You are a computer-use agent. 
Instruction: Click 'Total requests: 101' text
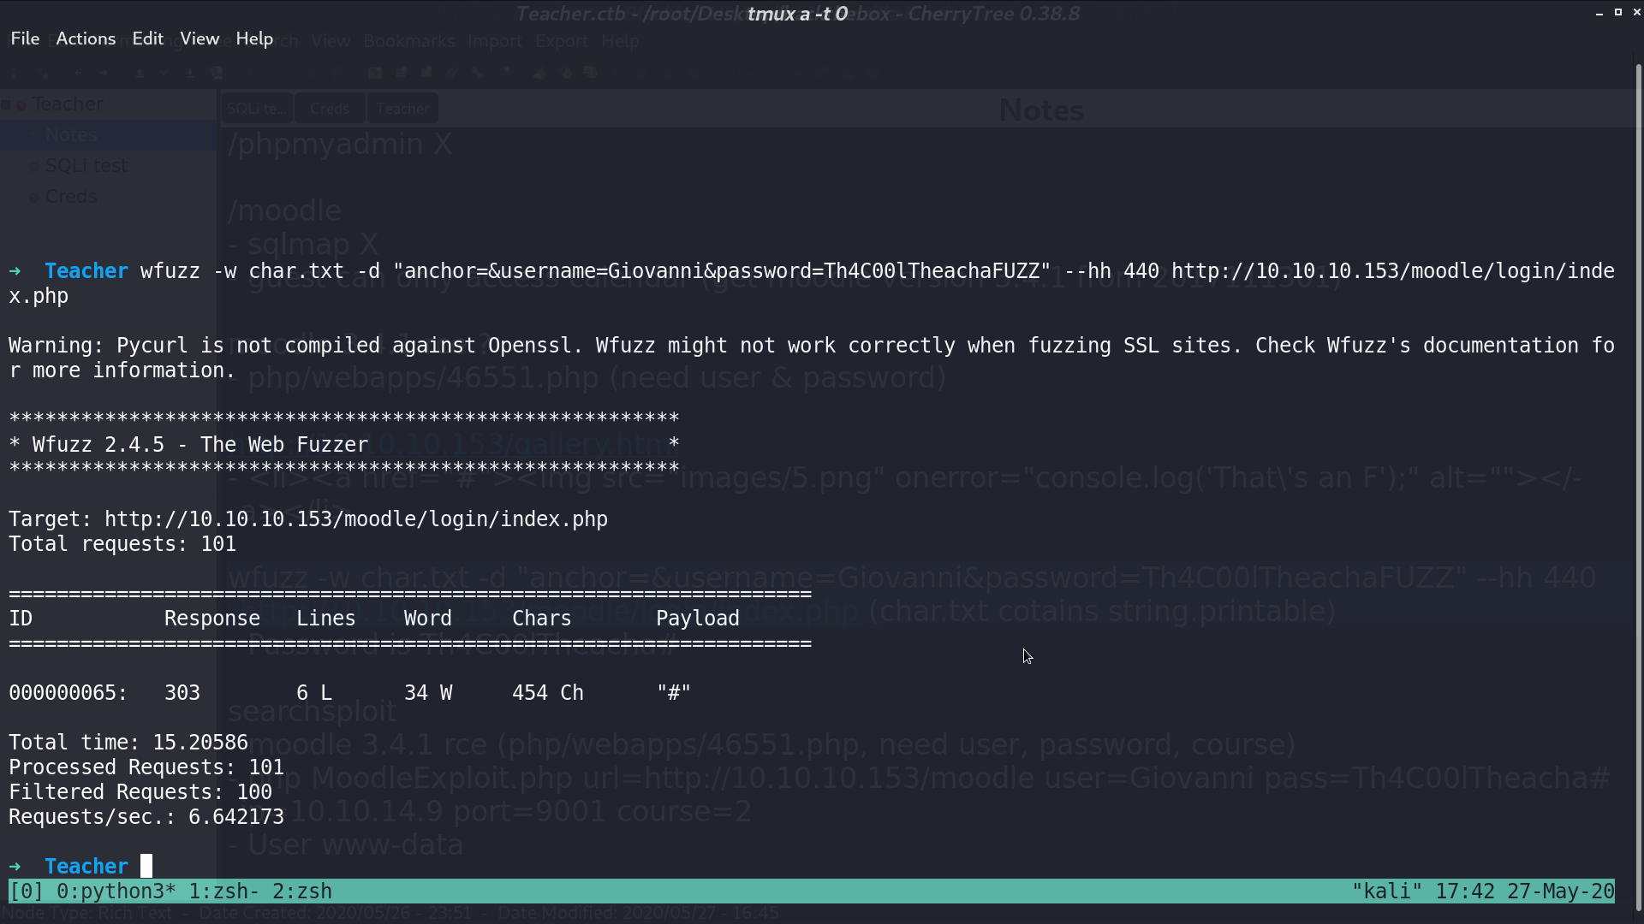coord(122,544)
